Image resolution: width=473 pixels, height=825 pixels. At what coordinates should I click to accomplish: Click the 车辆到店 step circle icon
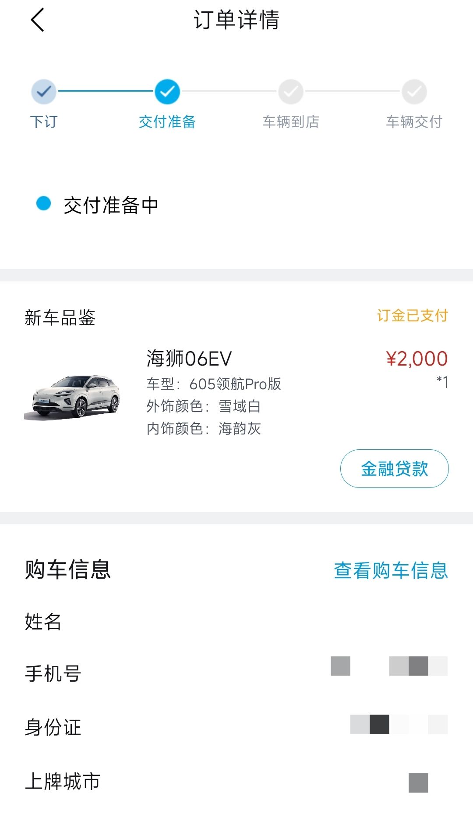coord(291,92)
